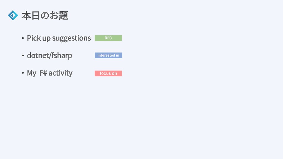This screenshot has height=159, width=283.
Task: Click the bullet dot before 'My F# activity'
Action: (23, 73)
